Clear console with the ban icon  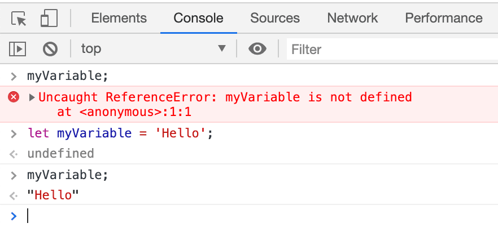click(x=50, y=49)
